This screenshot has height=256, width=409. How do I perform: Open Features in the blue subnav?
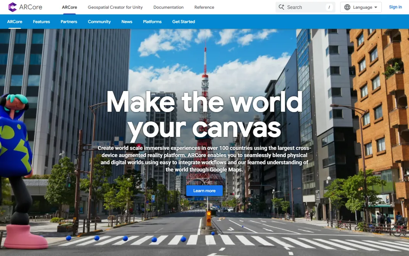[x=41, y=22]
